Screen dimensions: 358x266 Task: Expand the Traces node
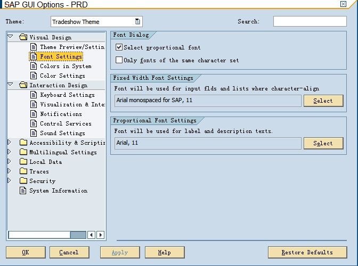click(9, 171)
